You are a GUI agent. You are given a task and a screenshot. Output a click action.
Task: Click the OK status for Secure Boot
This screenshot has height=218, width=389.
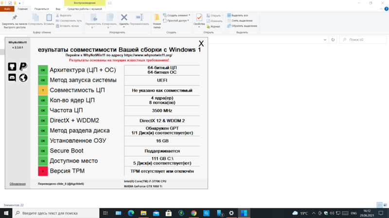43,151
